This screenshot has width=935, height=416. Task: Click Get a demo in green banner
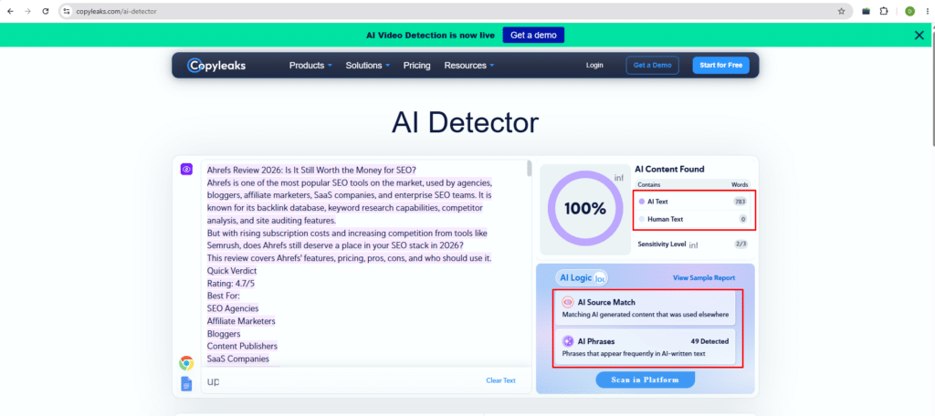(533, 36)
